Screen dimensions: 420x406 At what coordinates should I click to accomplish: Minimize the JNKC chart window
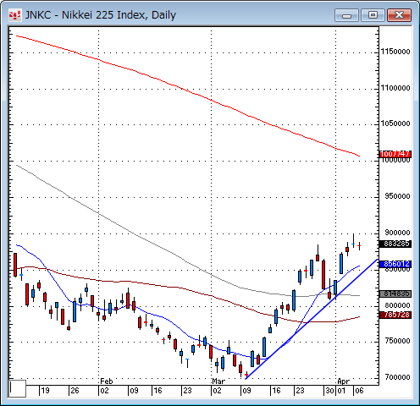click(346, 15)
